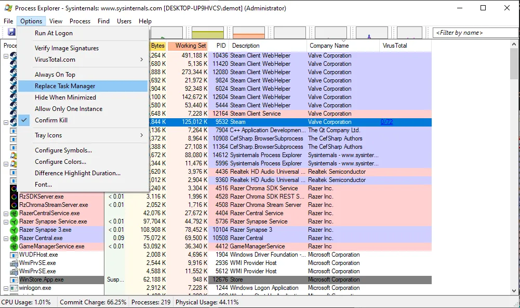Open the orange physical memory graph
This screenshot has width=520, height=308.
(249, 33)
